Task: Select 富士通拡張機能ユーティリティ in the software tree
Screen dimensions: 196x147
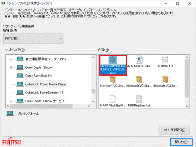Action: tap(46, 59)
